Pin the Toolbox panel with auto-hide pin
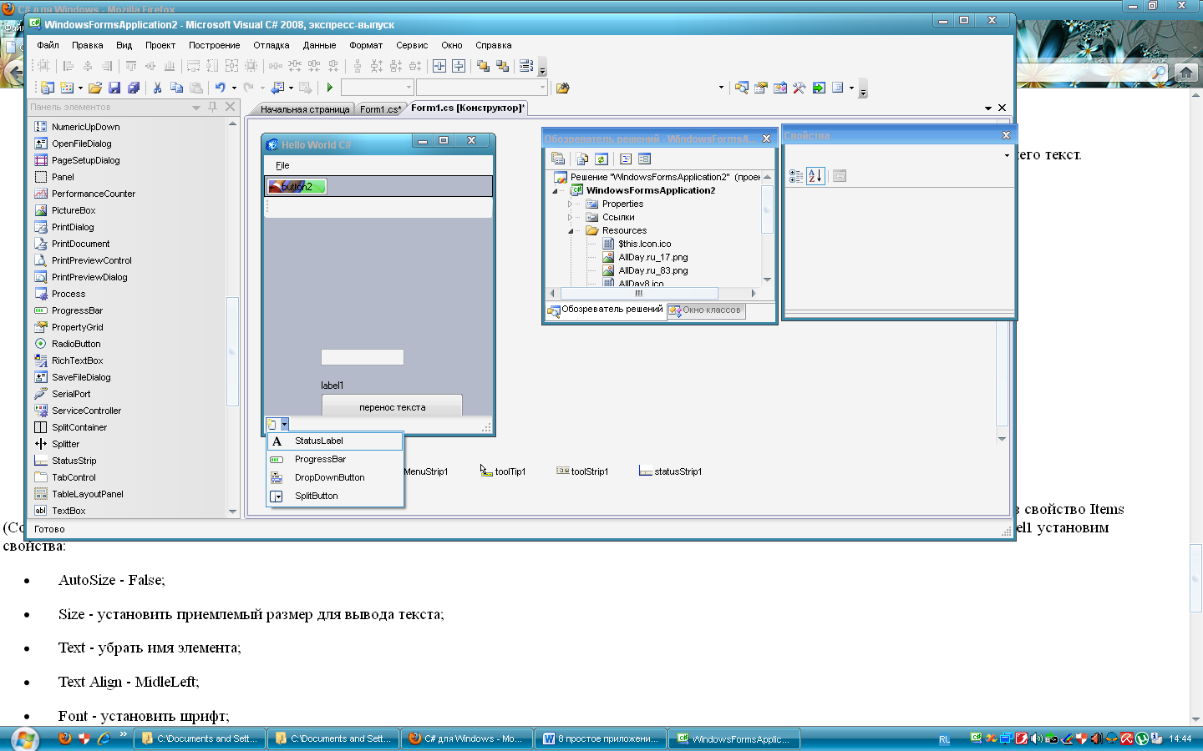This screenshot has width=1203, height=751. coord(212,107)
